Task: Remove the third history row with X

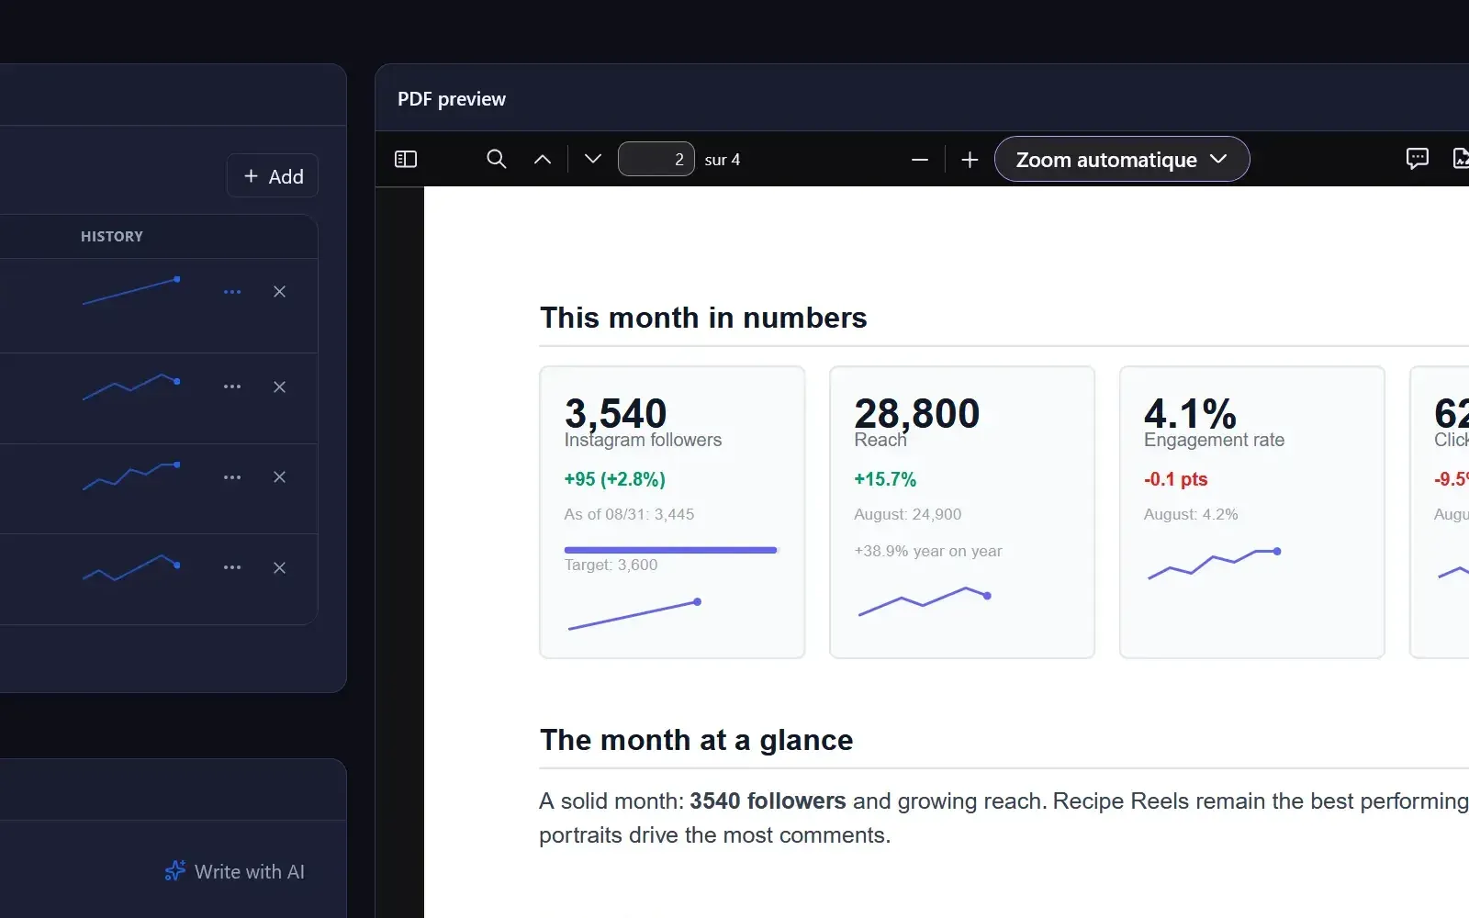Action: pyautogui.click(x=280, y=477)
